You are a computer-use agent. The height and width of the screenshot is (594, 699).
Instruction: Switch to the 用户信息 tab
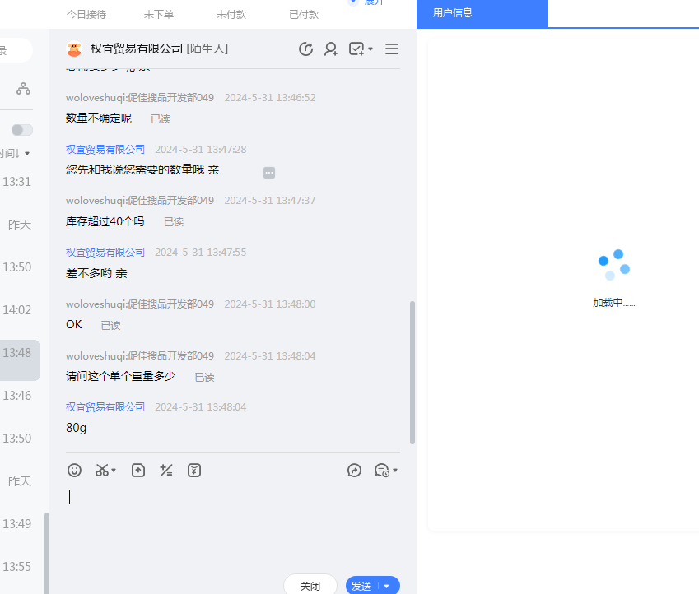pyautogui.click(x=453, y=13)
